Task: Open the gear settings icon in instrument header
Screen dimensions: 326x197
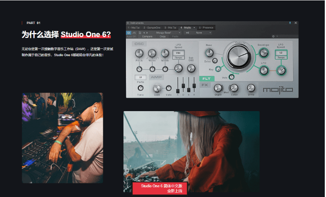Action: tap(273, 36)
